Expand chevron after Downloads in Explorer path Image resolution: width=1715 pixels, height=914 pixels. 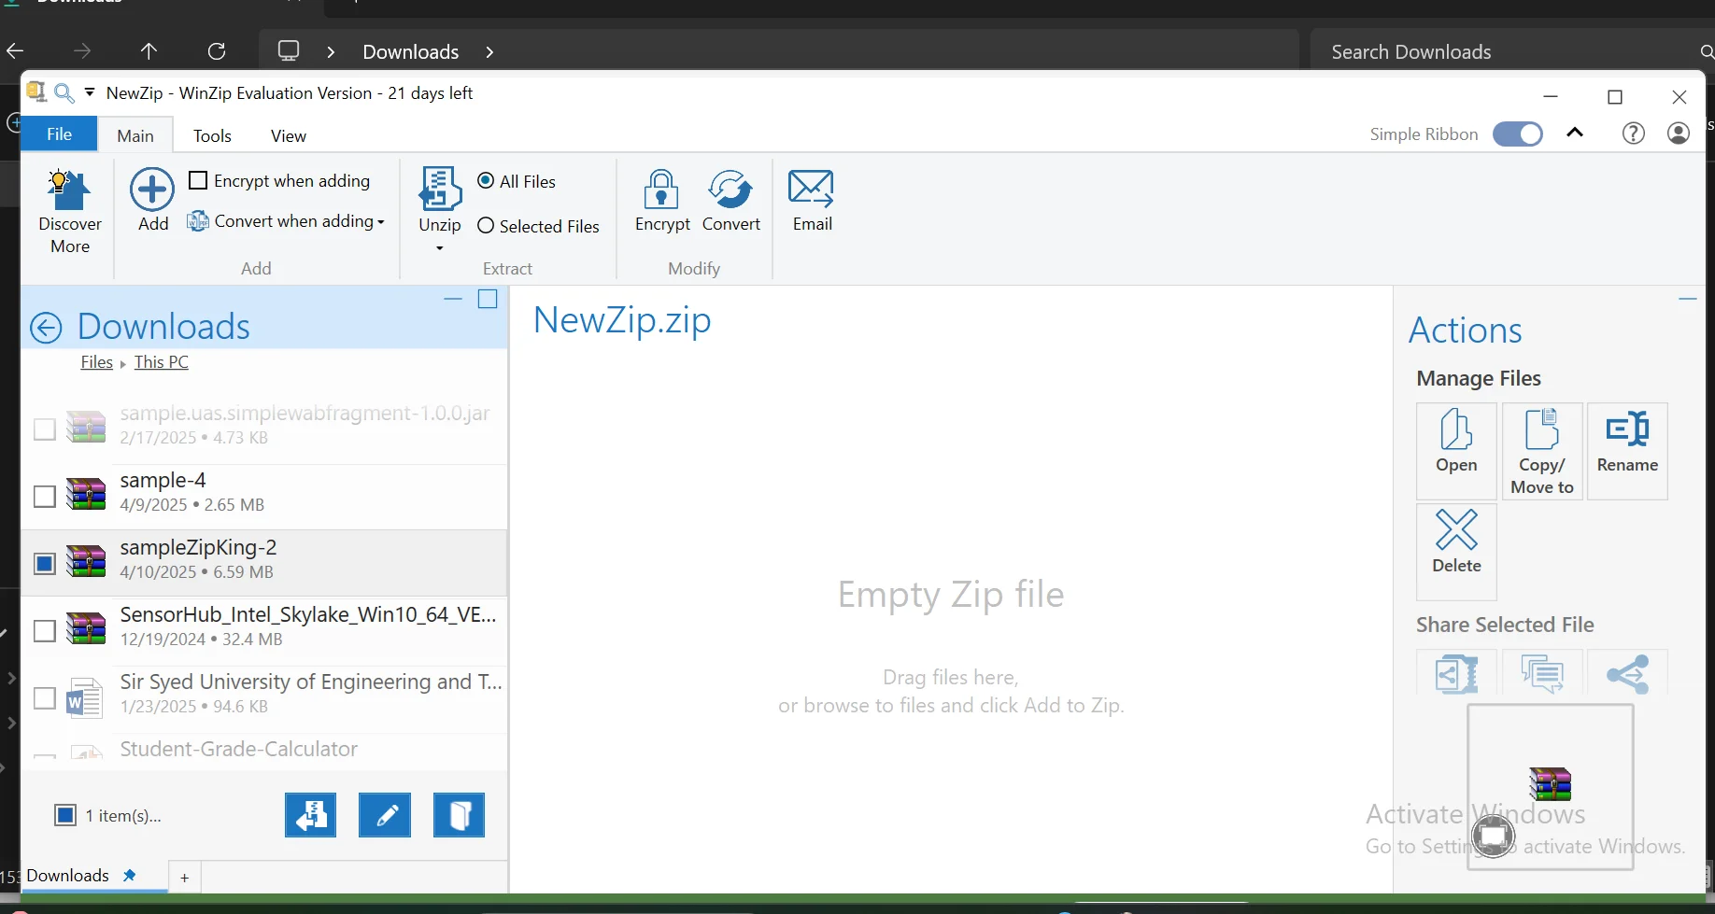click(489, 52)
